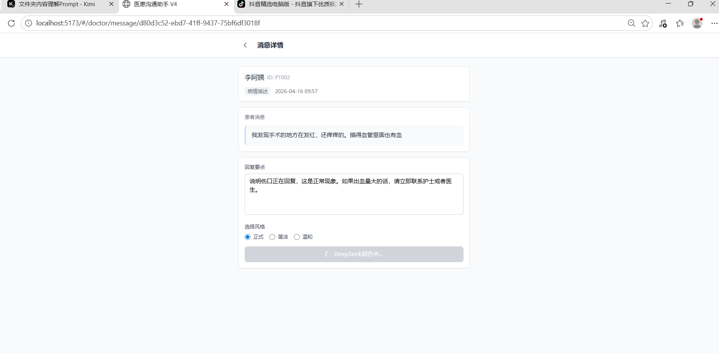Click the 病情描述 tag label
The height and width of the screenshot is (353, 719).
257,91
